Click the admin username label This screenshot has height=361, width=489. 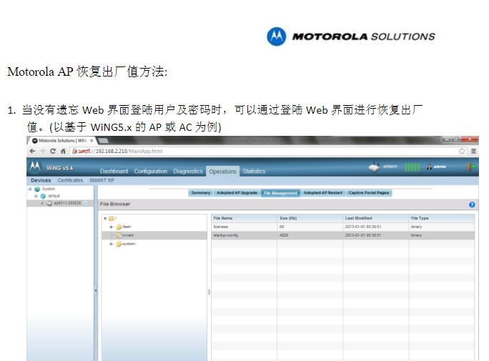pyautogui.click(x=440, y=167)
